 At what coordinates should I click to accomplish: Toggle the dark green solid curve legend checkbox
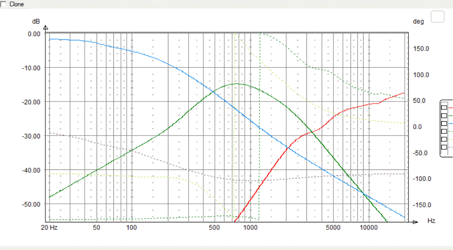444,115
